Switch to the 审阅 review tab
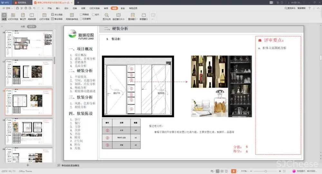The width and height of the screenshot is (322, 174). (106, 8)
